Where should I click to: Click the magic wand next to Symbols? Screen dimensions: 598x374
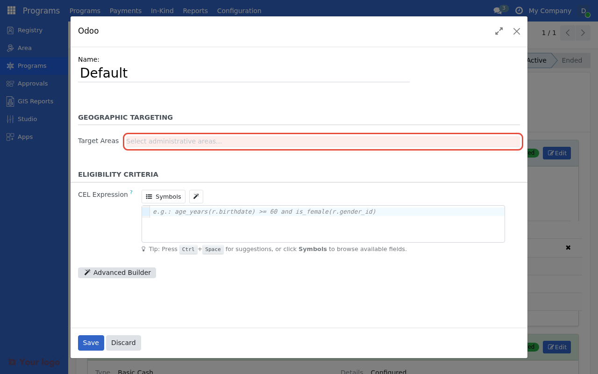(x=196, y=196)
